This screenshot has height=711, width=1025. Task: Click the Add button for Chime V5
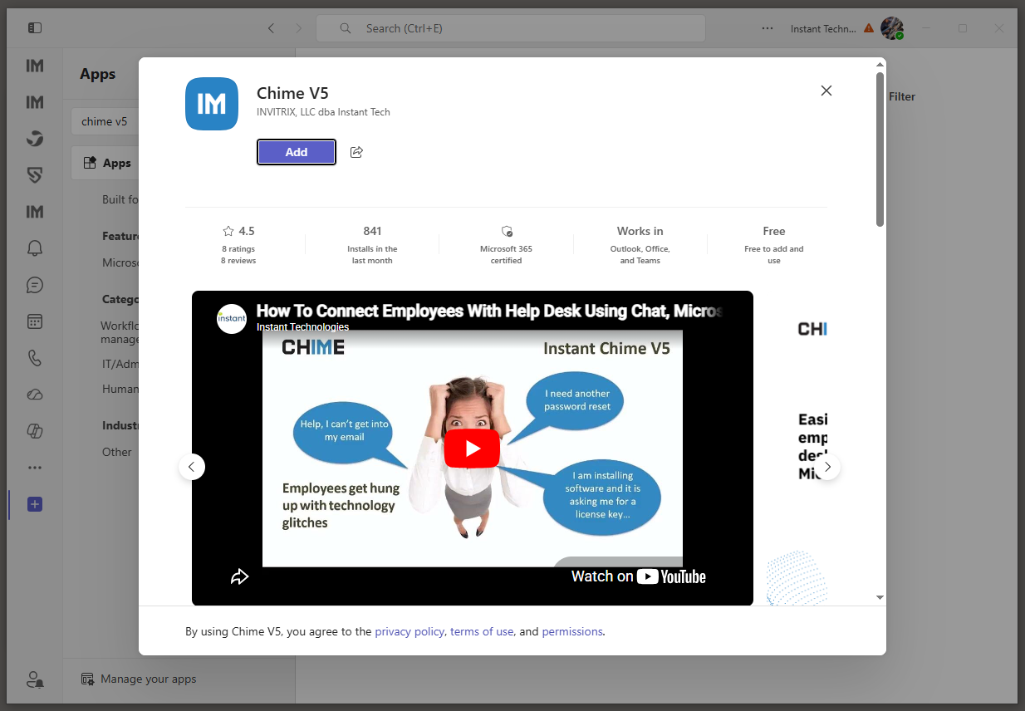click(x=297, y=152)
